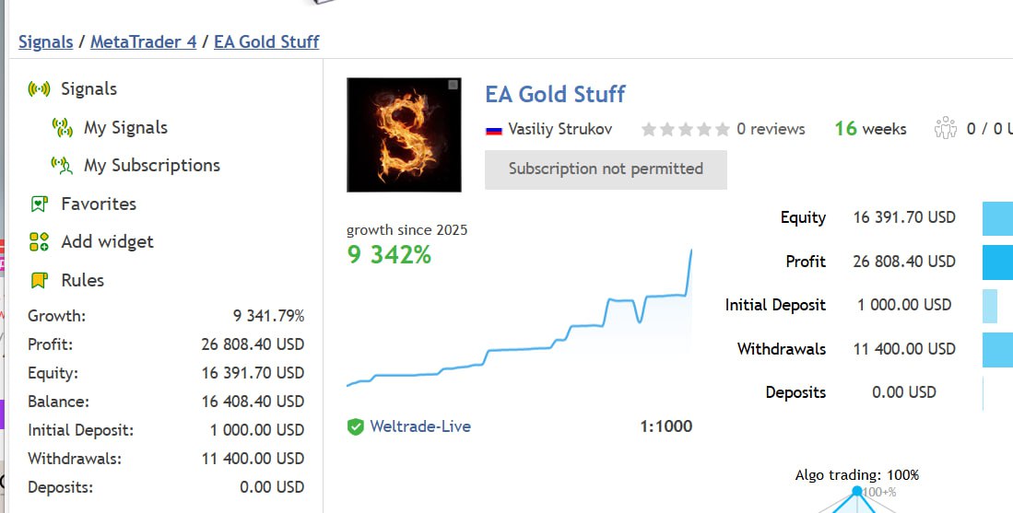Select My Subscriptions in sidebar
This screenshot has height=513, width=1013.
tap(152, 166)
